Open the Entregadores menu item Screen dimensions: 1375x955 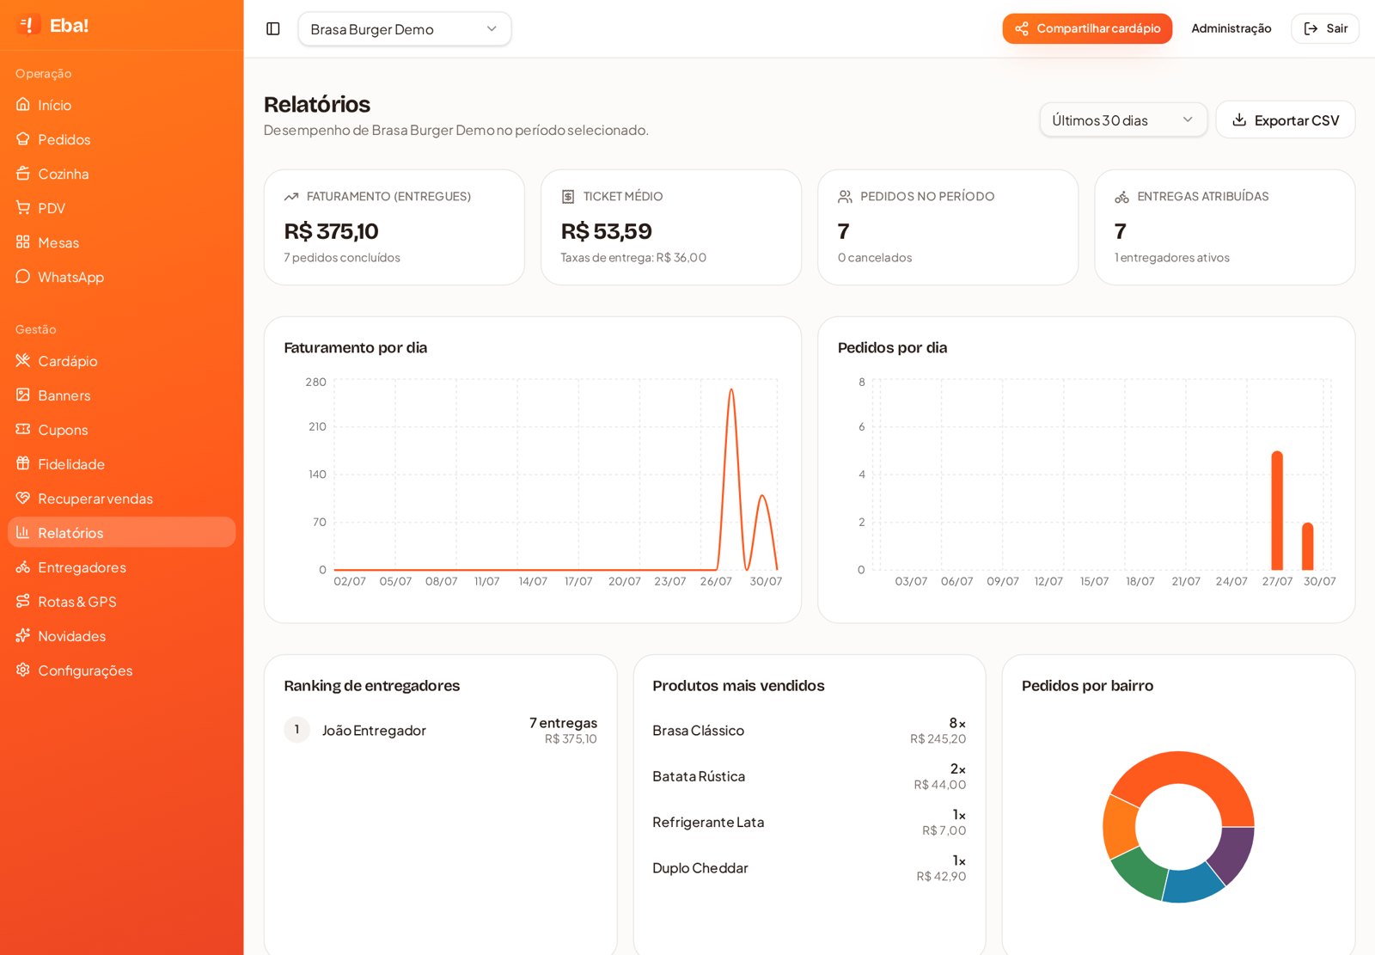coord(121,566)
